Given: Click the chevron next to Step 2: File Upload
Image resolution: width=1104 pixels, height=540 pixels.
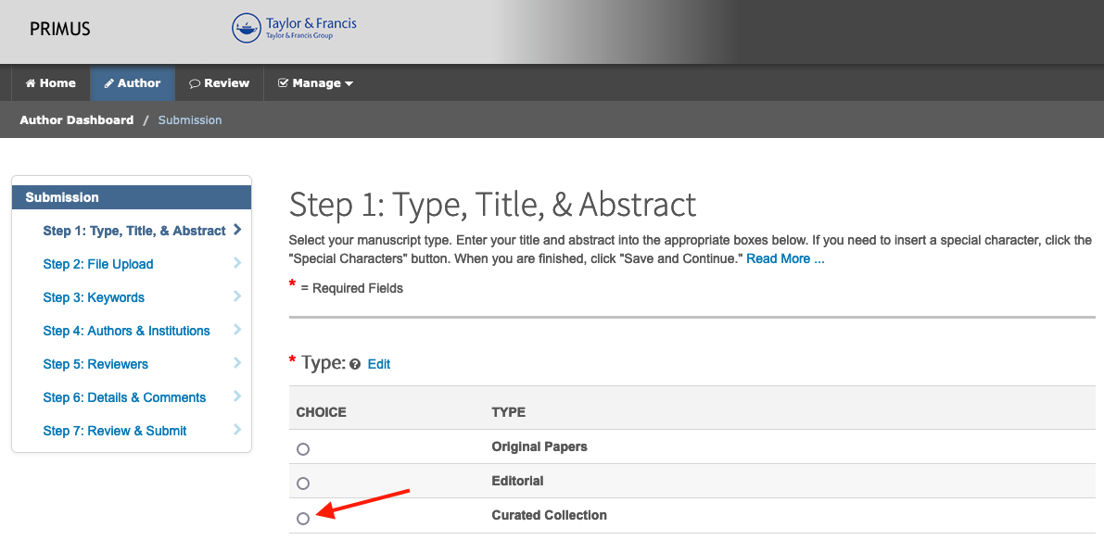Looking at the screenshot, I should pos(237,264).
